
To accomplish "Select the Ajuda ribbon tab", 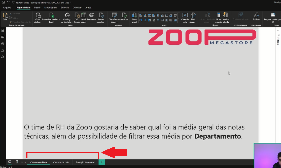I will tap(88, 8).
